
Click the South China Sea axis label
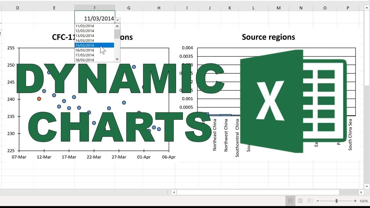(x=350, y=135)
